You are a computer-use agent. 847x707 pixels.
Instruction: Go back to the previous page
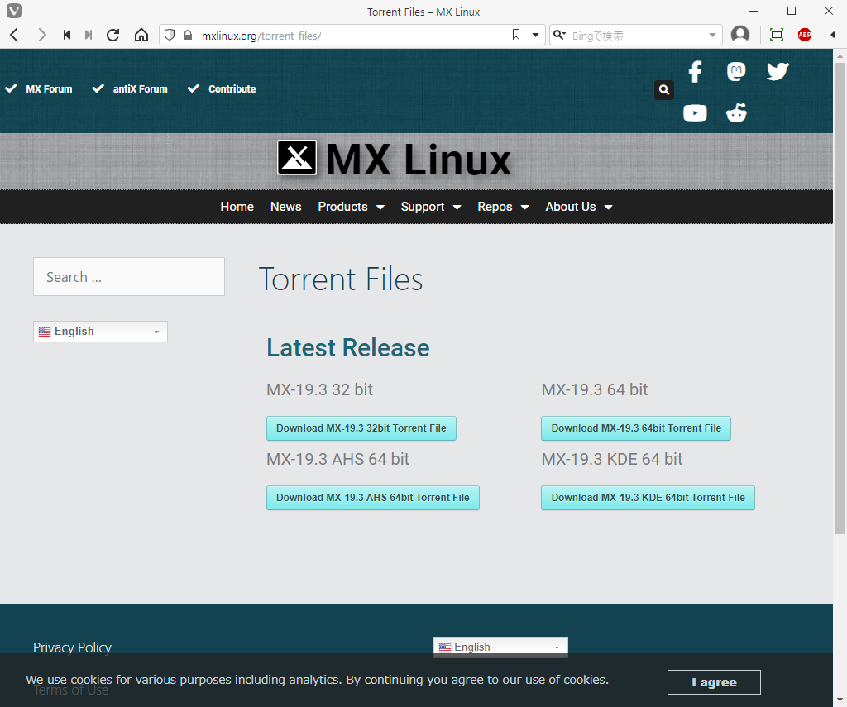pos(15,35)
